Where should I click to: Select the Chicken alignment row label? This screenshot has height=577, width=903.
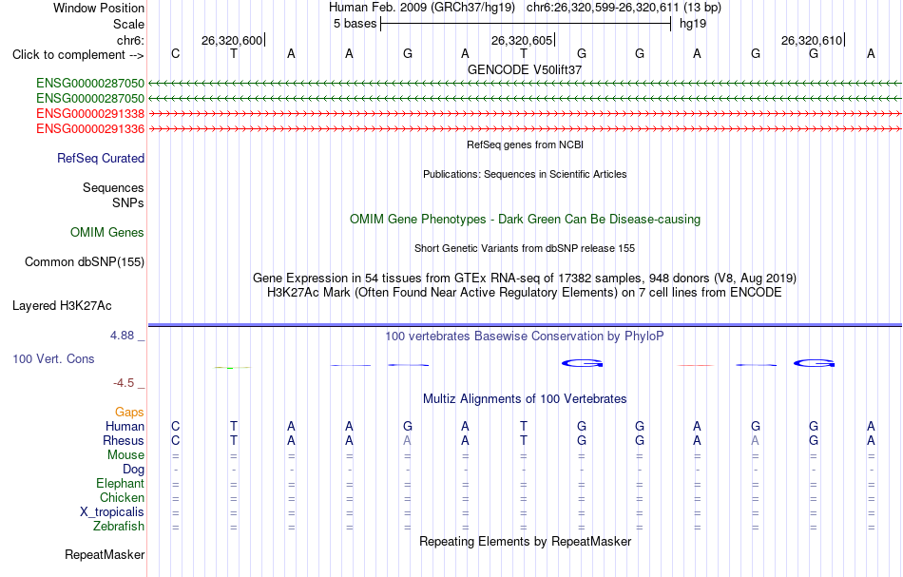(x=122, y=497)
